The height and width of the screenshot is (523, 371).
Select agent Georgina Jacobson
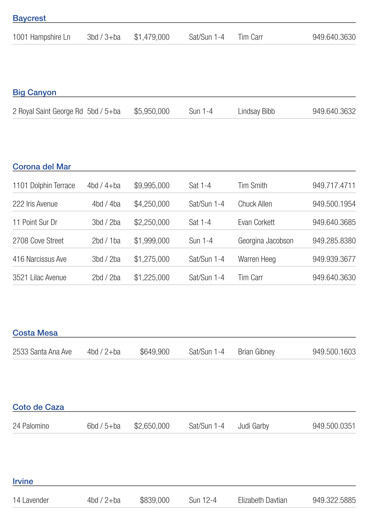tap(266, 241)
